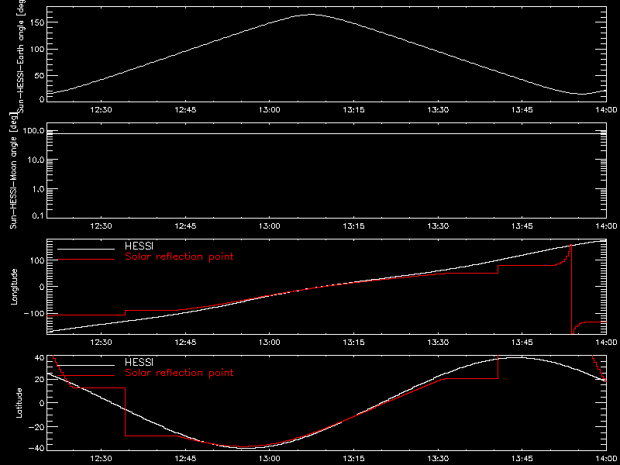The image size is (620, 465).
Task: Click 13:45 time label under Earth angle plot
Action: point(522,110)
